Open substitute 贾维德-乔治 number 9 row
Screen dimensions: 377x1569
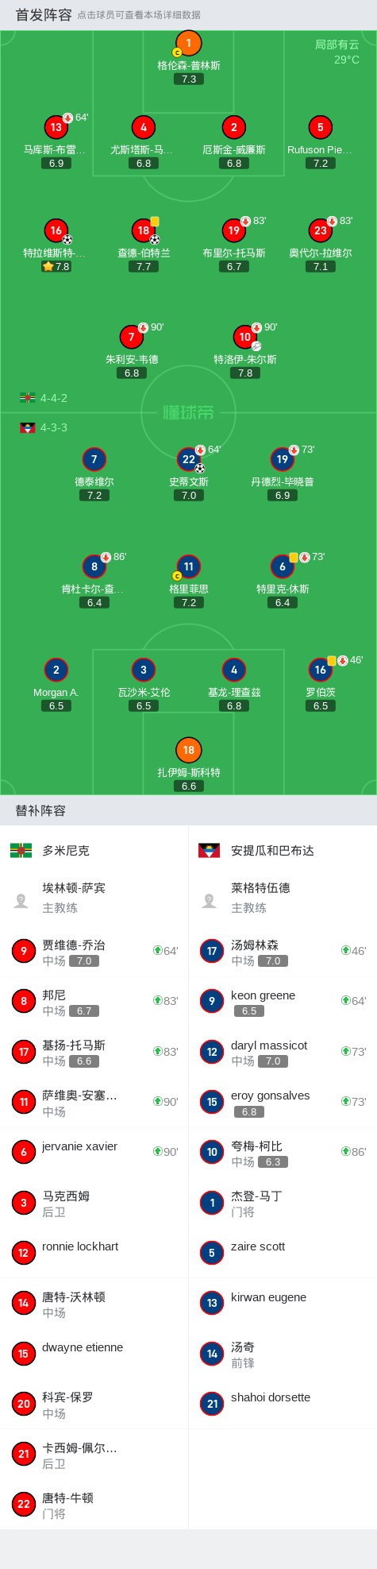(94, 952)
